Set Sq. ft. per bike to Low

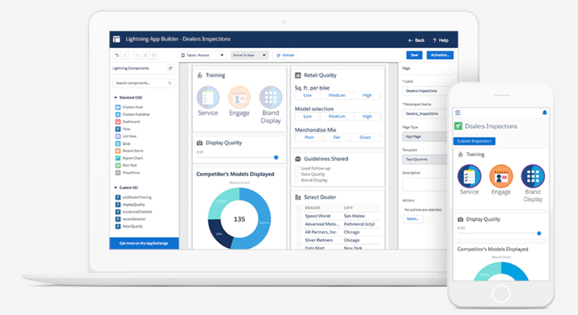pos(307,95)
